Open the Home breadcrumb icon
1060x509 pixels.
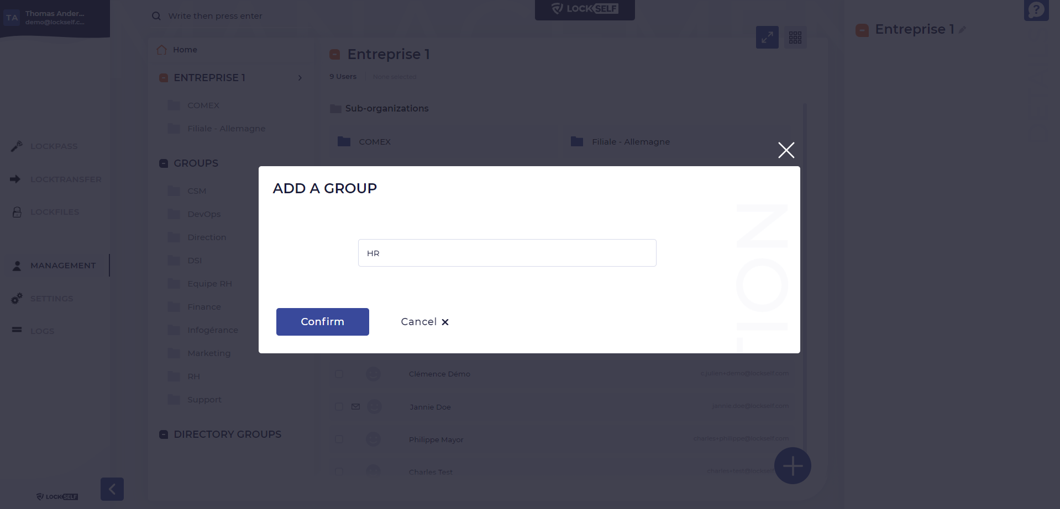point(161,50)
